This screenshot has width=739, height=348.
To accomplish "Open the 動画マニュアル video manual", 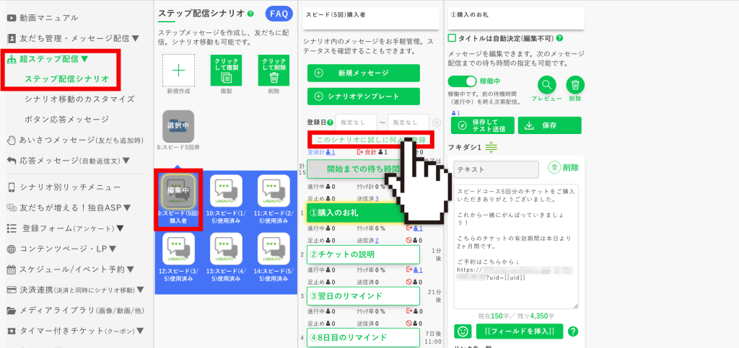I will 43,18.
